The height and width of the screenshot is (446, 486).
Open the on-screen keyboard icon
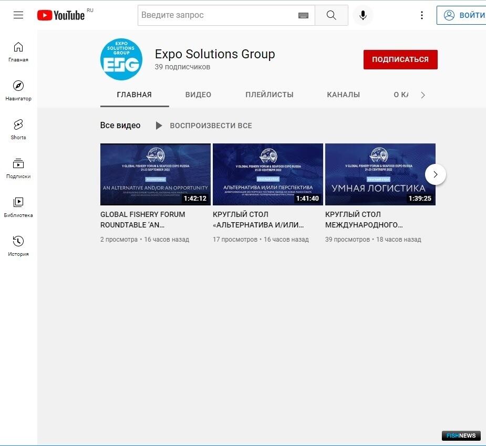tap(303, 15)
